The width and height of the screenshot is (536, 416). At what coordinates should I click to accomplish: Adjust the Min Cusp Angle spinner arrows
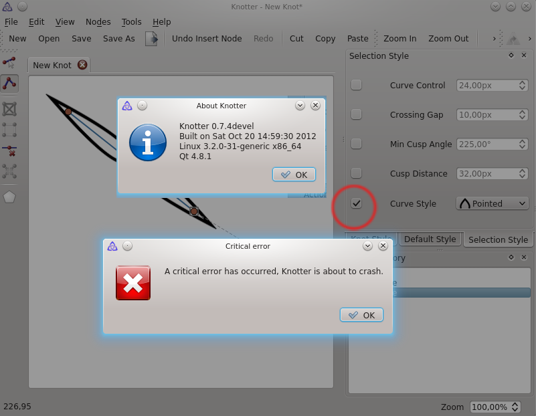coord(522,144)
